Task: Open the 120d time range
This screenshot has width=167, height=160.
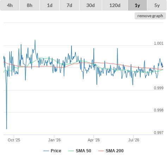Action: click(115, 5)
